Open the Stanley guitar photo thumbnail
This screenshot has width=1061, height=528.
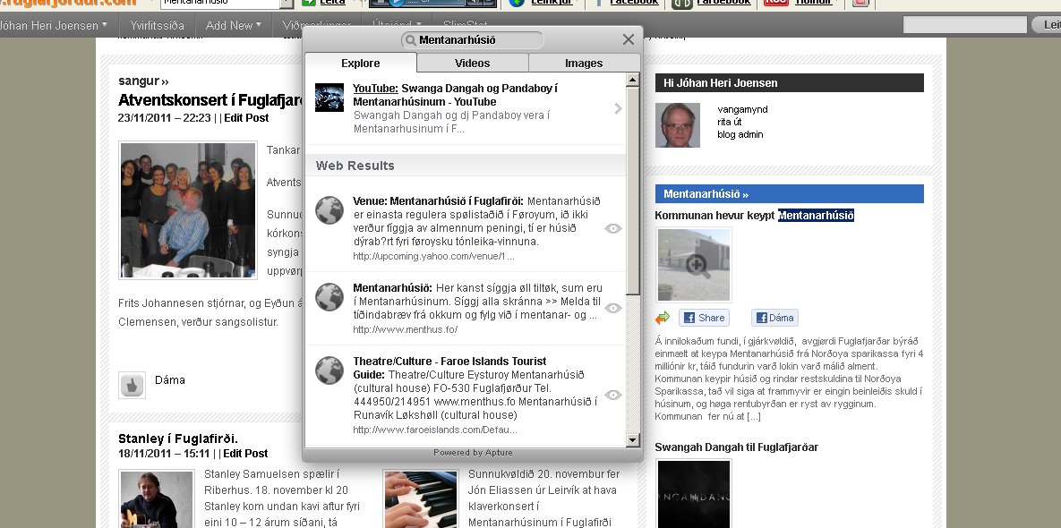[x=157, y=499]
